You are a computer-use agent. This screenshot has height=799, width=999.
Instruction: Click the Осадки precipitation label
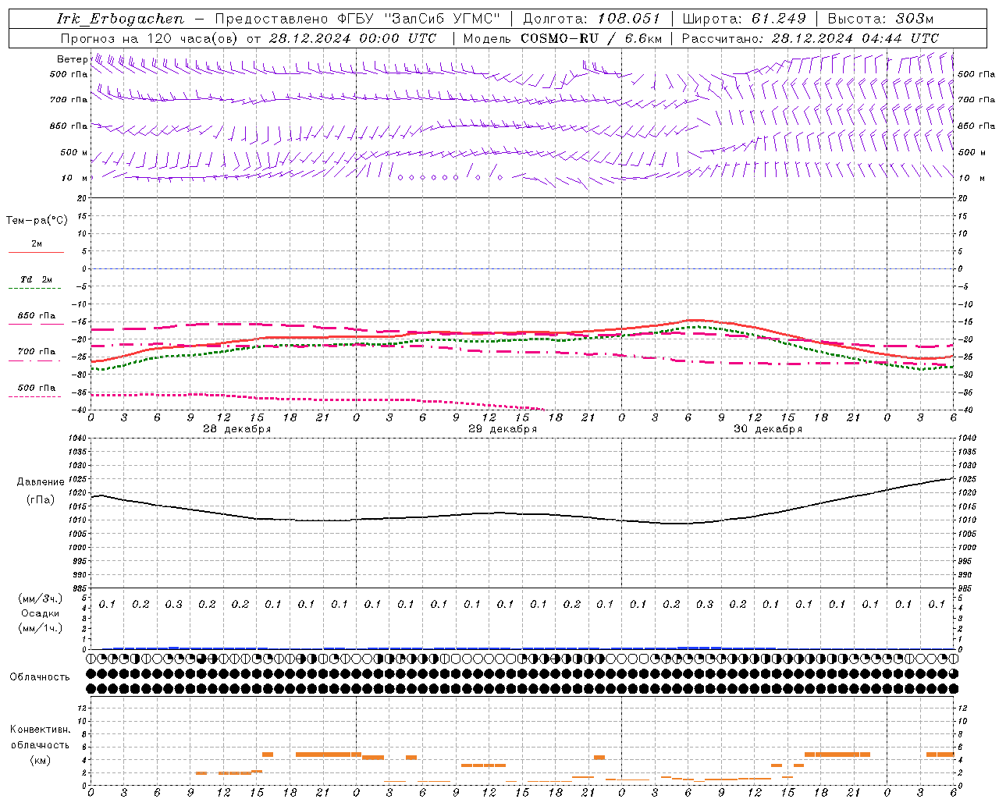click(x=41, y=613)
